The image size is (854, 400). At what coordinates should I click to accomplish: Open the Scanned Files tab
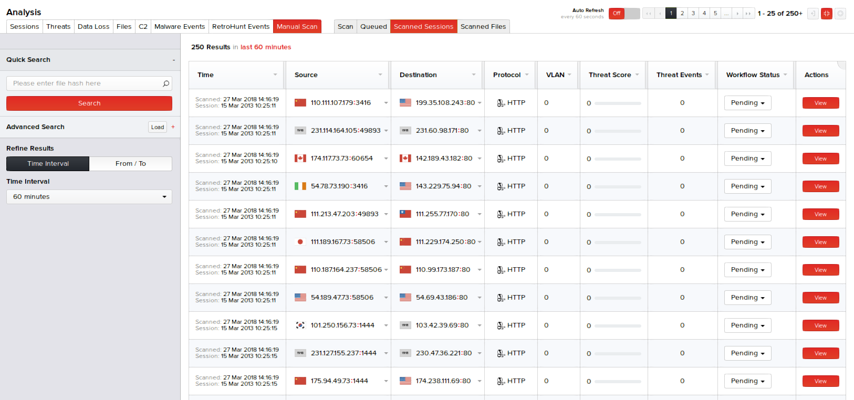coord(483,27)
